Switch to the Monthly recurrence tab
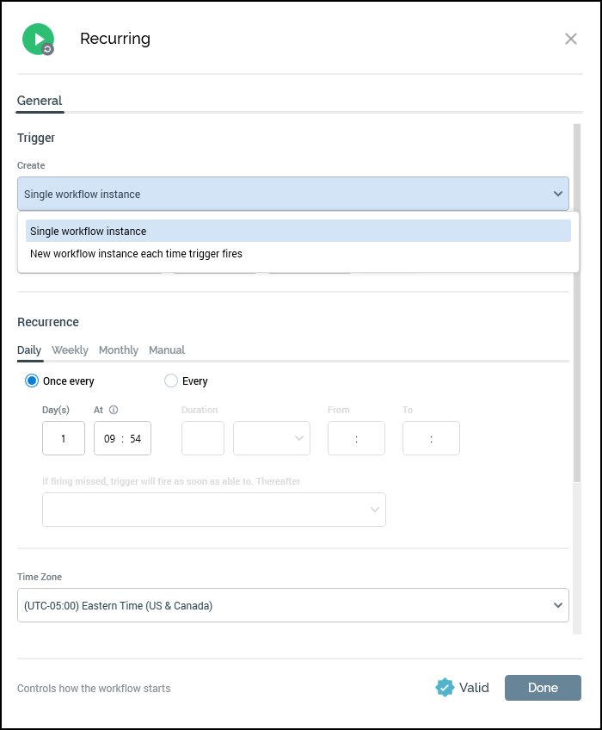 [x=119, y=350]
